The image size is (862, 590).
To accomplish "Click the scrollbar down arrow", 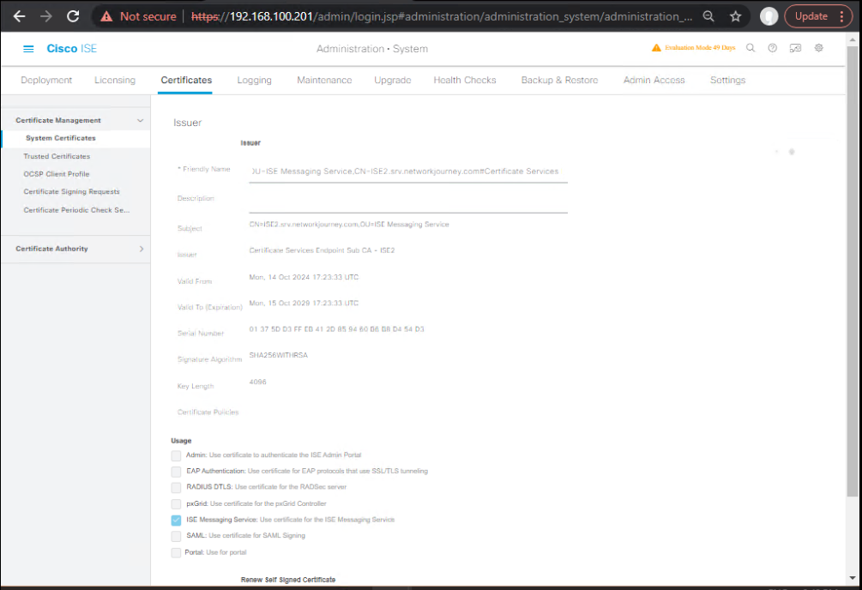I will [852, 578].
